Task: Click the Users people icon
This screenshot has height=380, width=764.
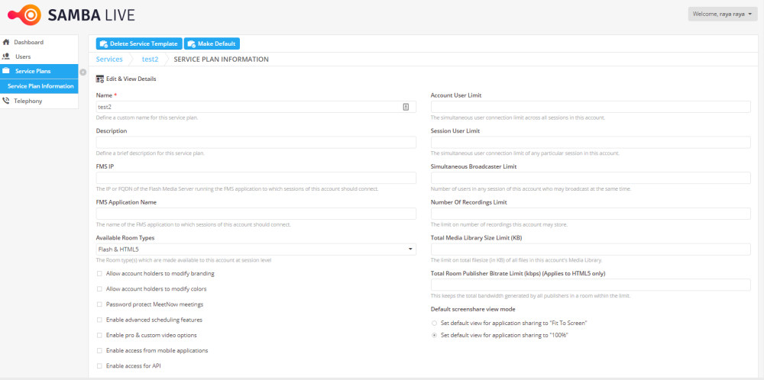Action: coord(6,56)
